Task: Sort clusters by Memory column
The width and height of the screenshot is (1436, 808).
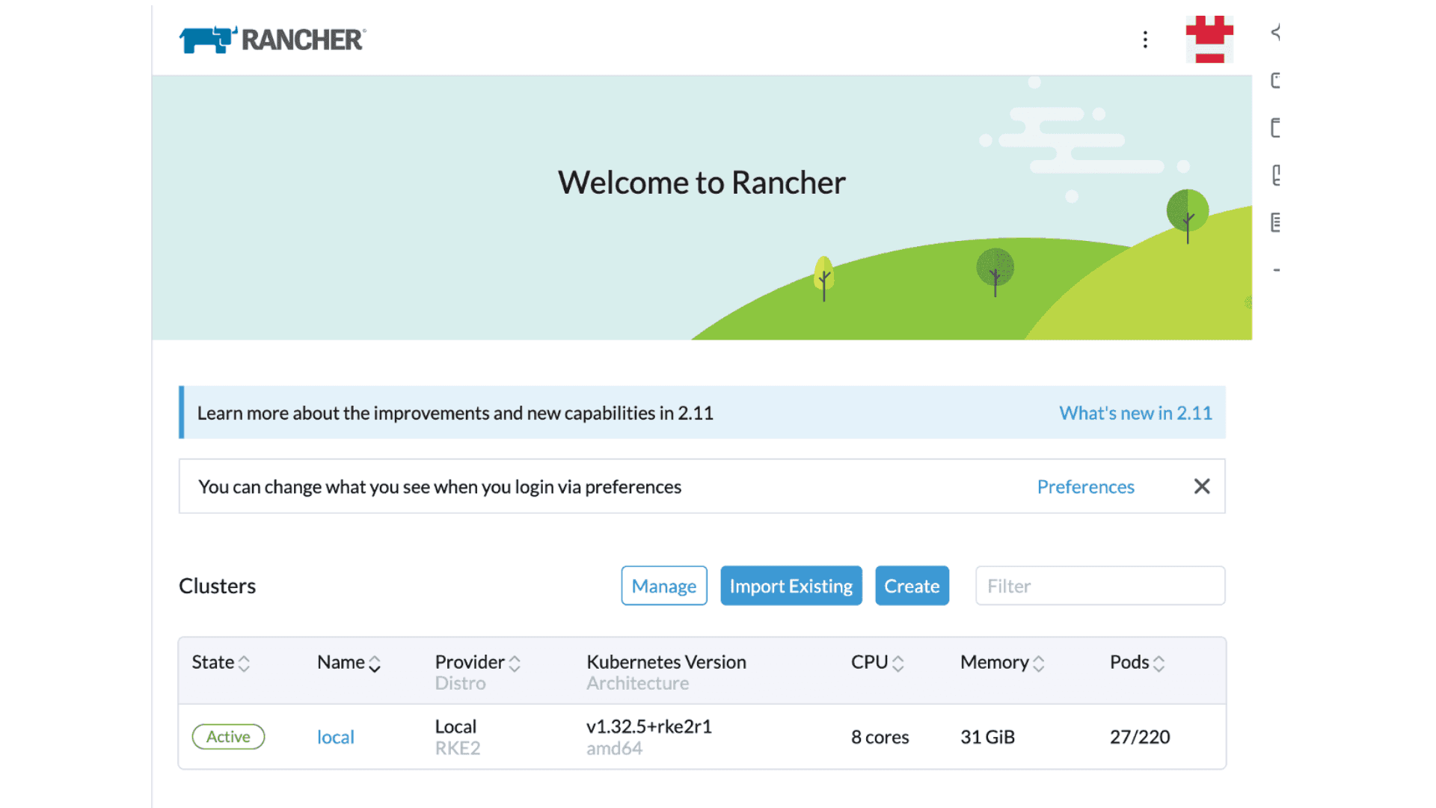Action: click(x=1002, y=663)
